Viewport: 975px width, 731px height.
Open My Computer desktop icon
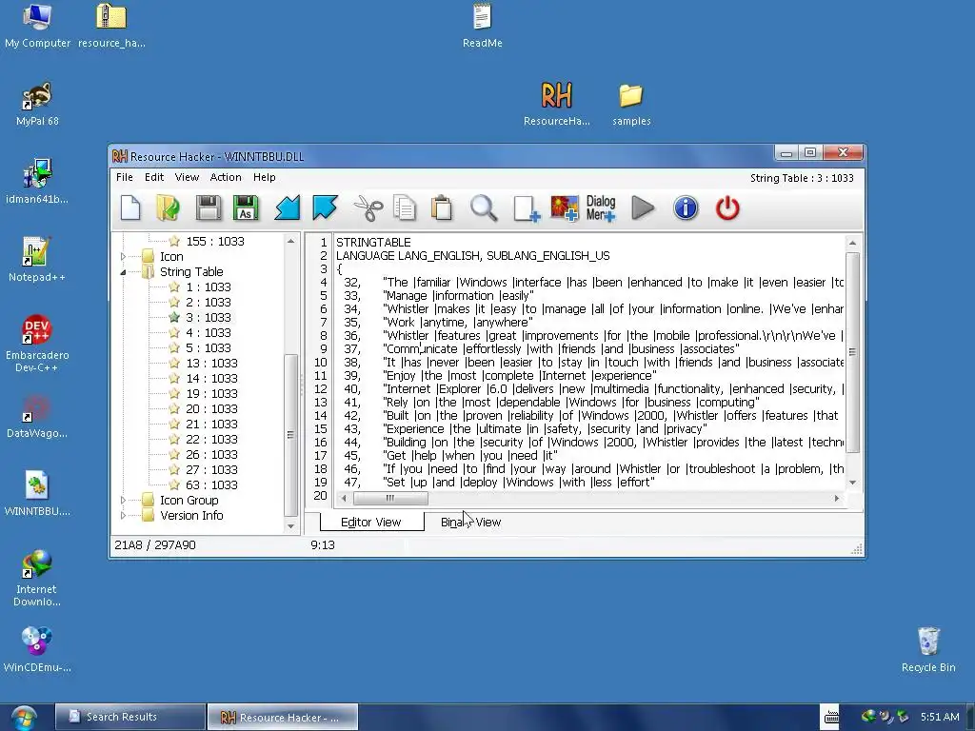click(37, 26)
